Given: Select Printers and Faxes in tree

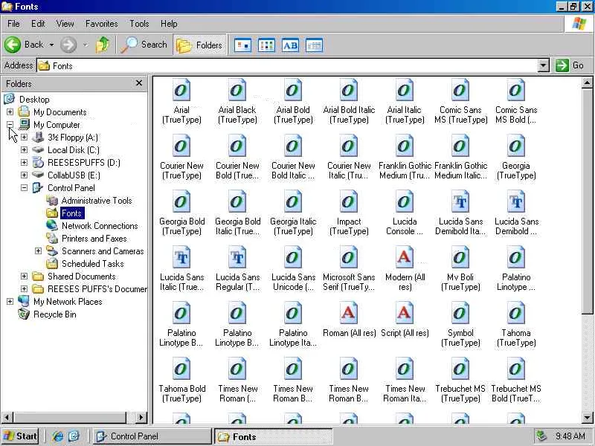Looking at the screenshot, I should click(94, 239).
